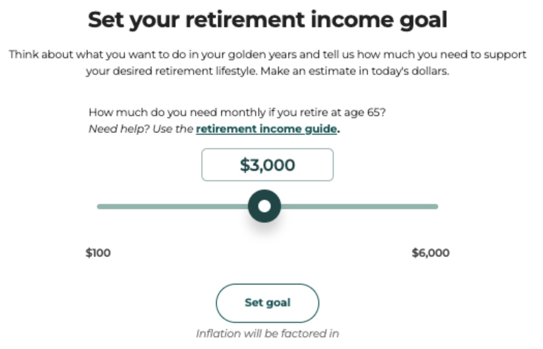Click the $6,000 maximum label
Image resolution: width=543 pixels, height=349 pixels.
(430, 253)
